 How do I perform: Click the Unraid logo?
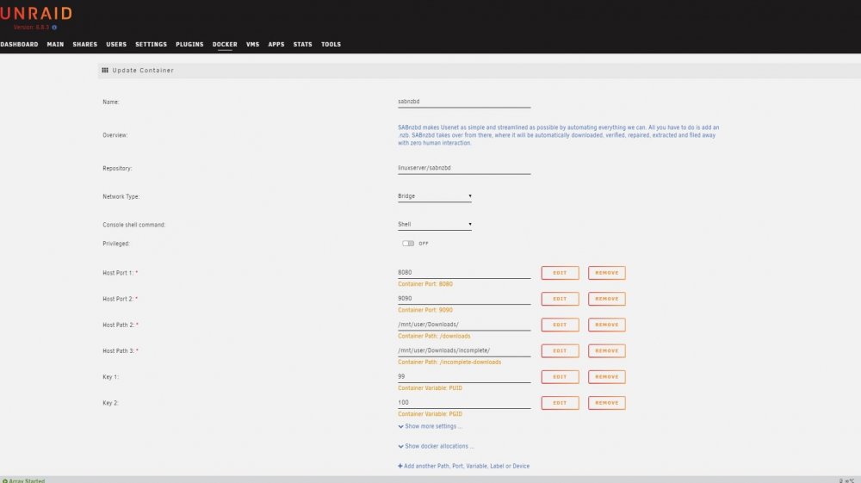36,13
